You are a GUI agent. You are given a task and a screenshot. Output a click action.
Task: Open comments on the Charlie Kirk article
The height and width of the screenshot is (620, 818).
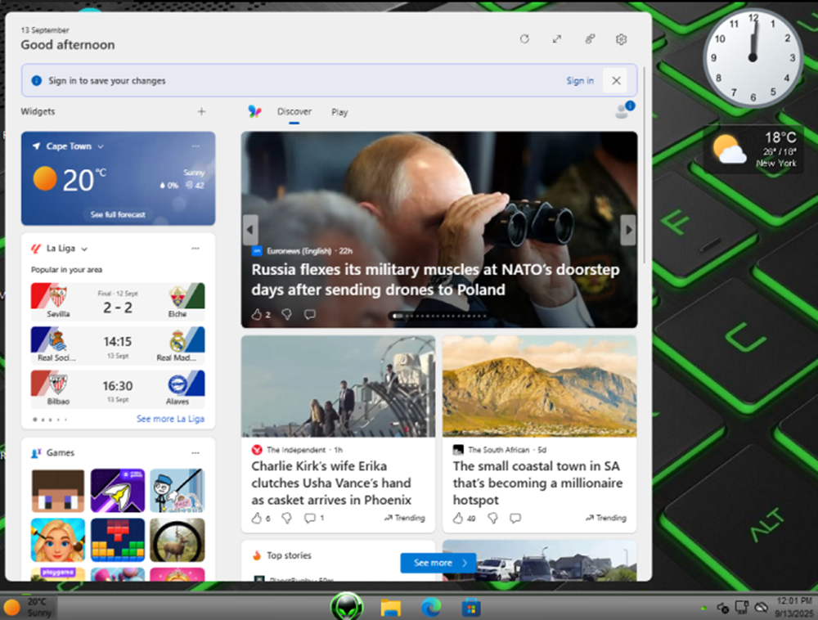point(309,518)
